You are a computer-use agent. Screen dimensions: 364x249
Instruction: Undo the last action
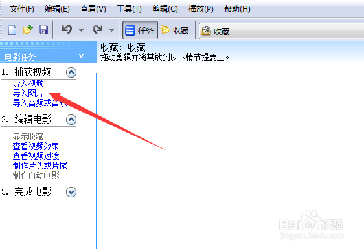67,30
